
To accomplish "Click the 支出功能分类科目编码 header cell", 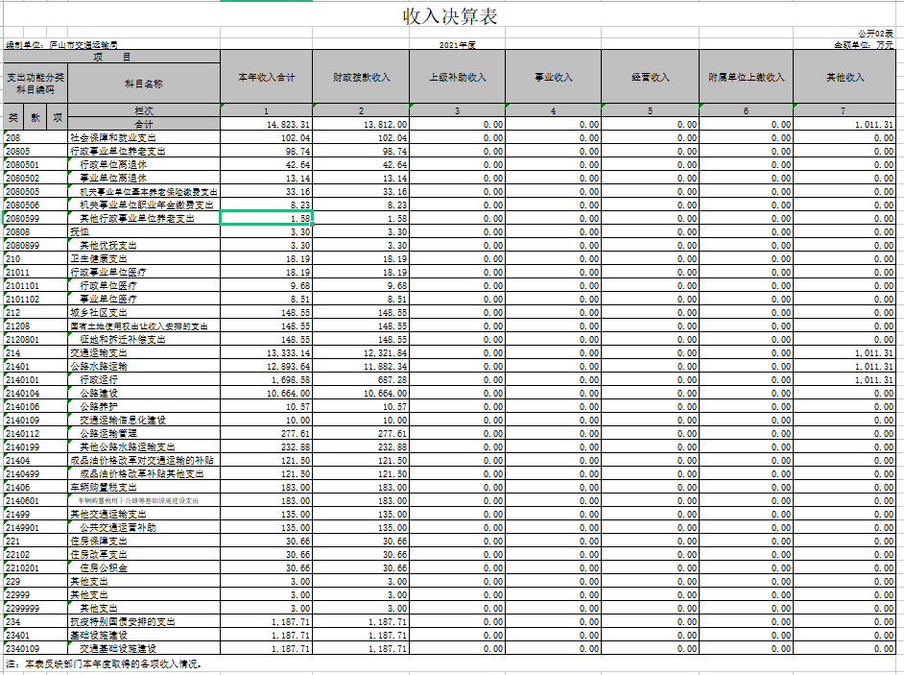I will [36, 83].
